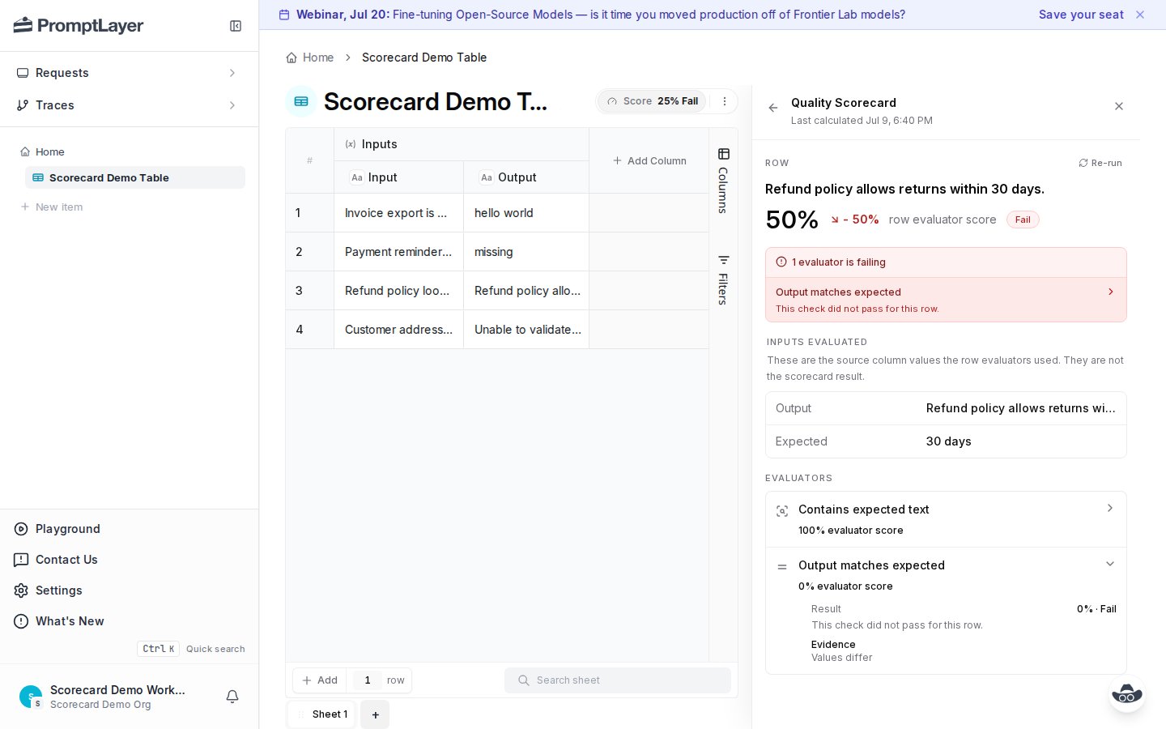Click the table icon beside the title
Viewport: 1166px width, 729px height.
(x=301, y=101)
